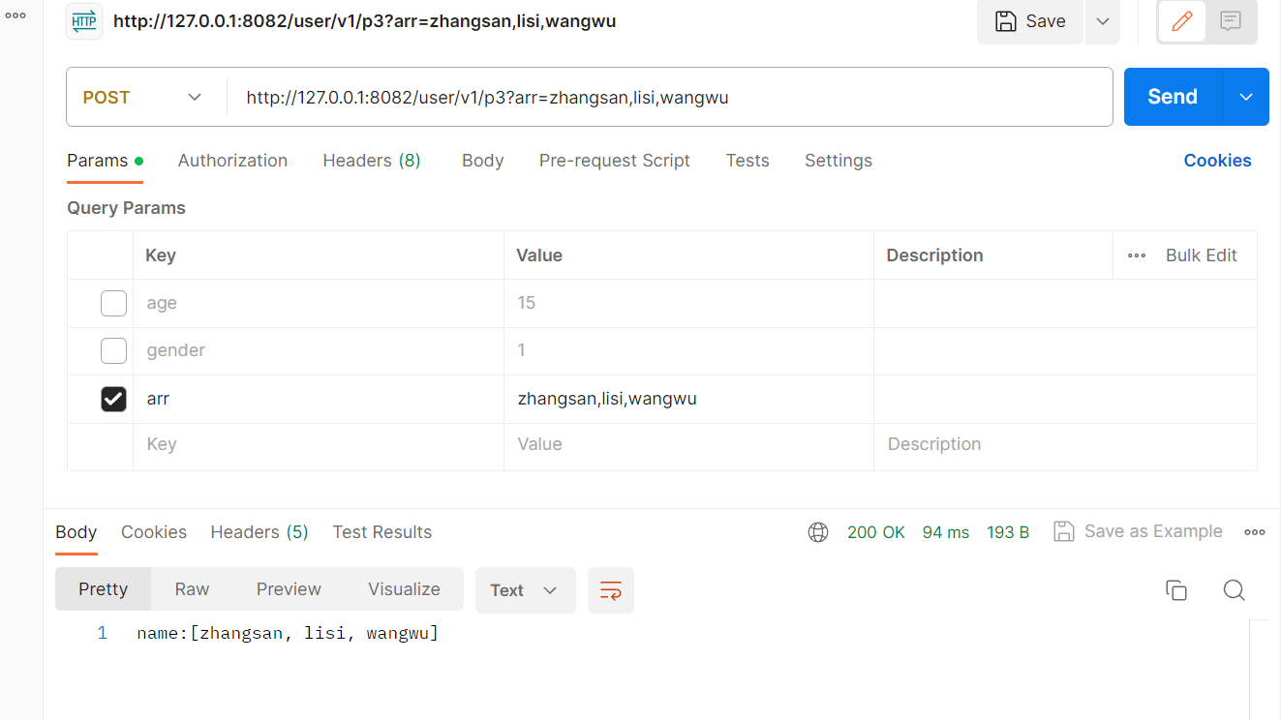Click the 200 OK status
The width and height of the screenshot is (1281, 720).
pyautogui.click(x=876, y=532)
